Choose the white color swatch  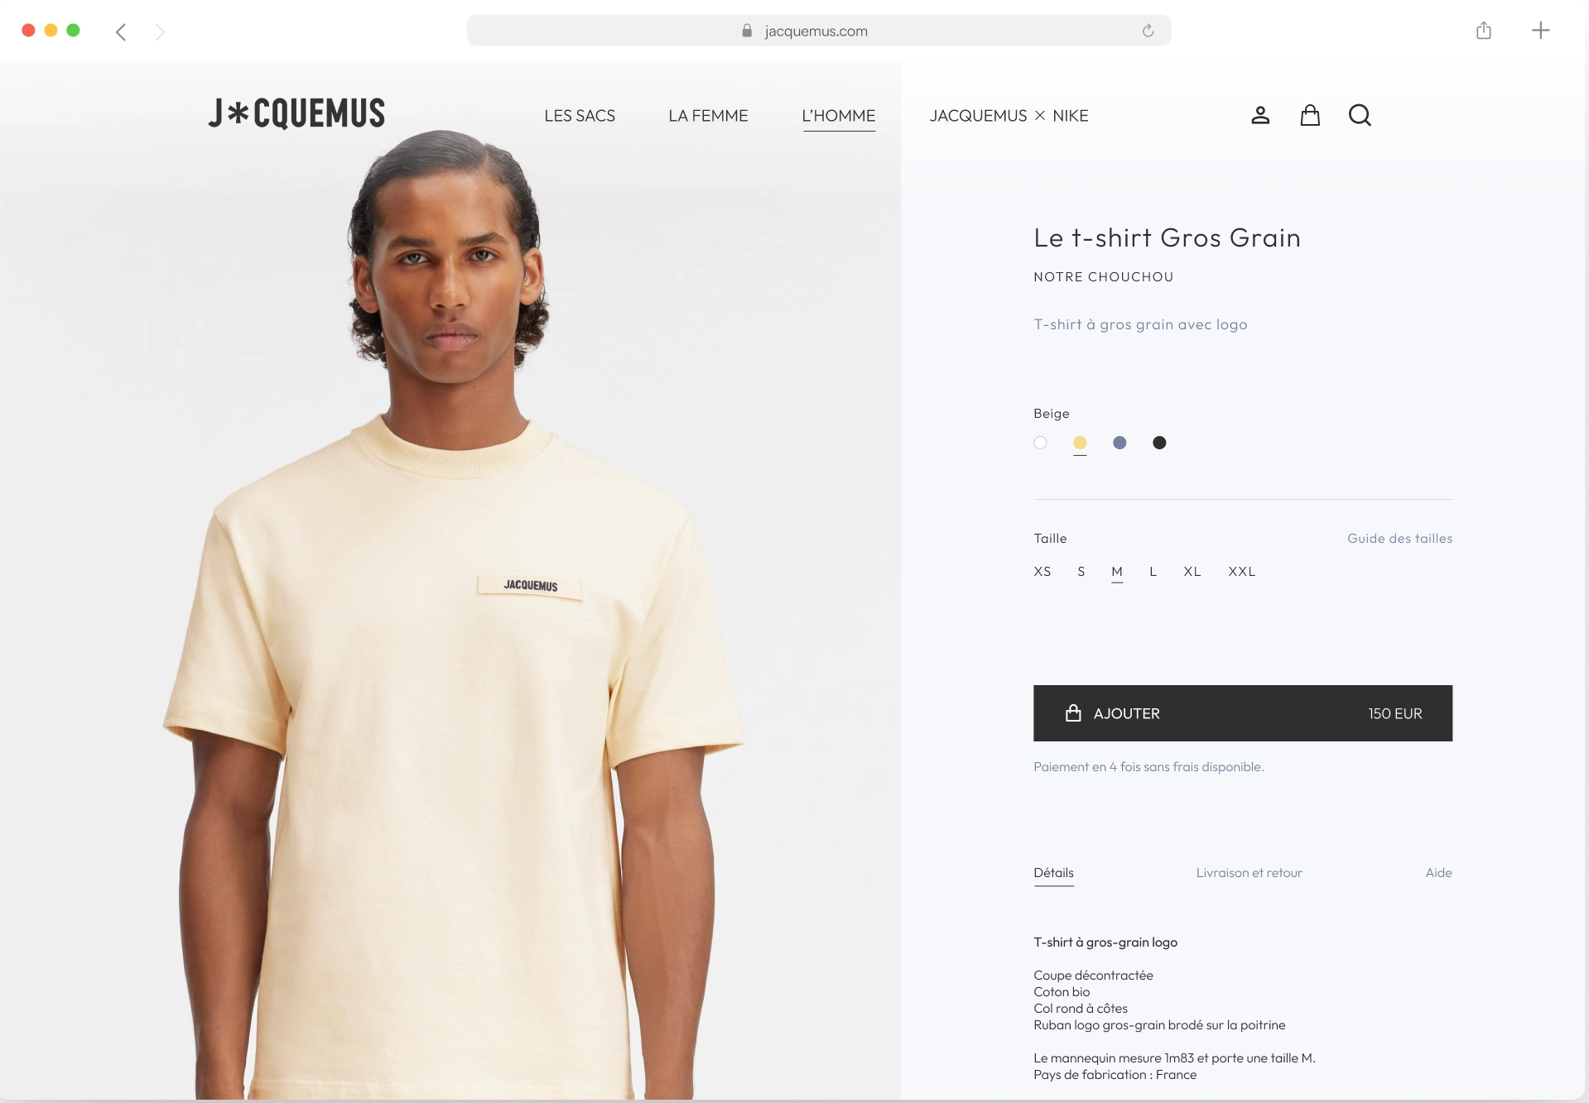tap(1040, 443)
